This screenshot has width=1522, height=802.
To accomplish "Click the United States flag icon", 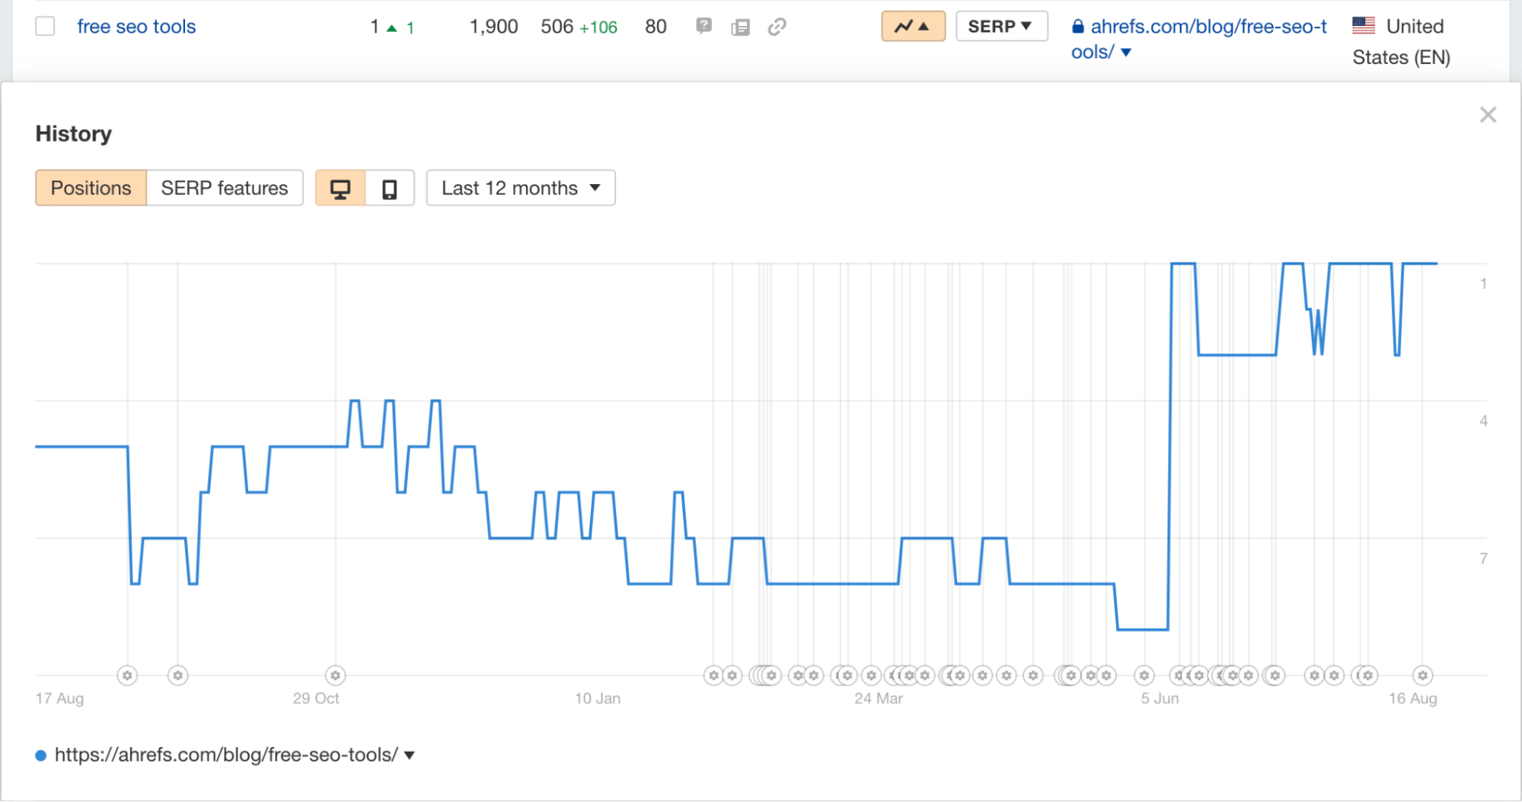I will (x=1362, y=25).
